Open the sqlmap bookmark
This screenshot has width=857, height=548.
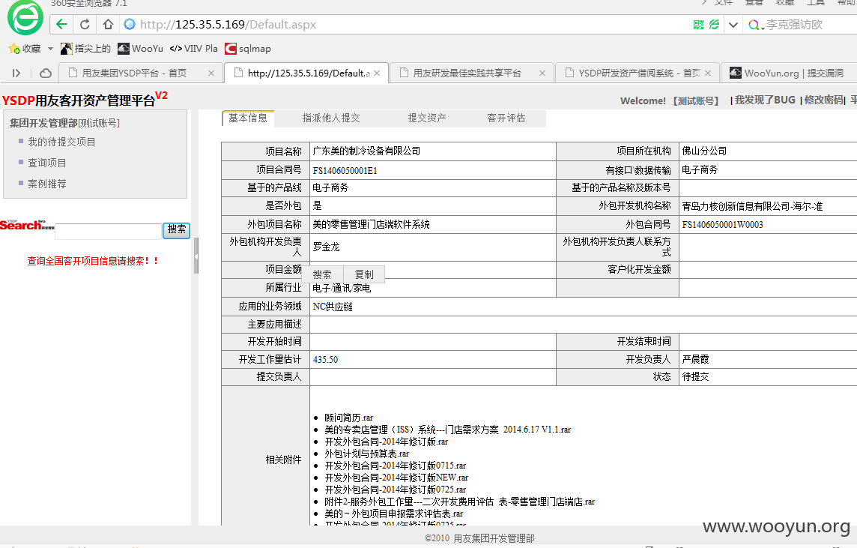(248, 49)
